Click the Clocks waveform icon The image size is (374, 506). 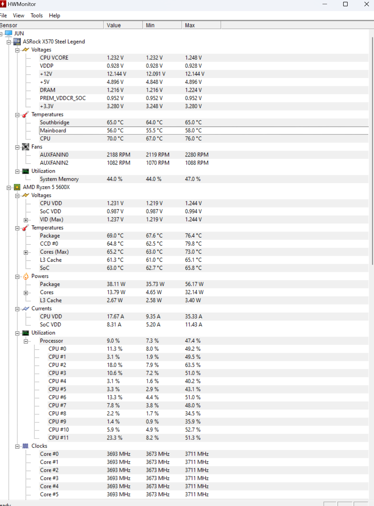click(26, 446)
